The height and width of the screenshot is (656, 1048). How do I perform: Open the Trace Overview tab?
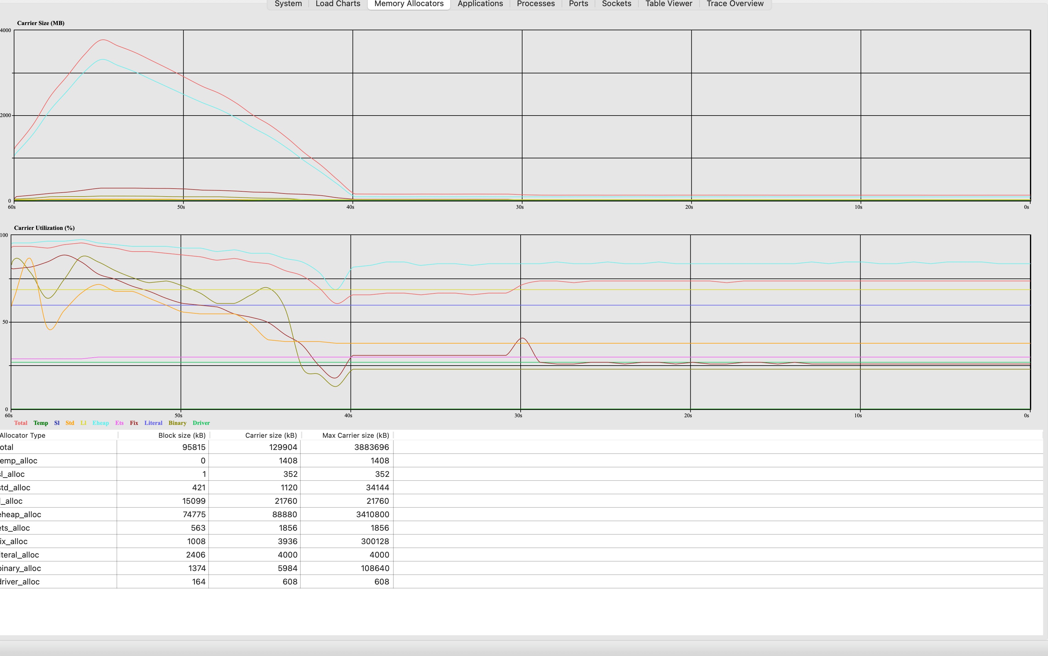(x=734, y=4)
